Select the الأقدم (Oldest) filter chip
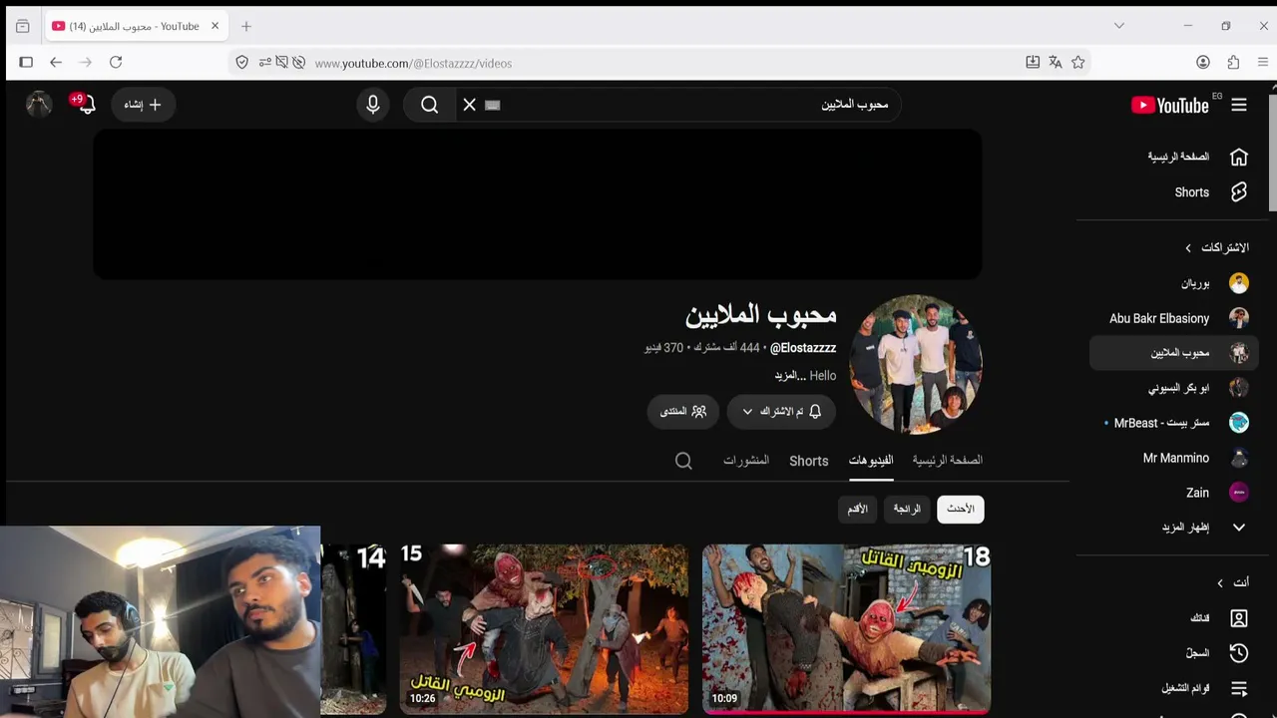 [858, 510]
